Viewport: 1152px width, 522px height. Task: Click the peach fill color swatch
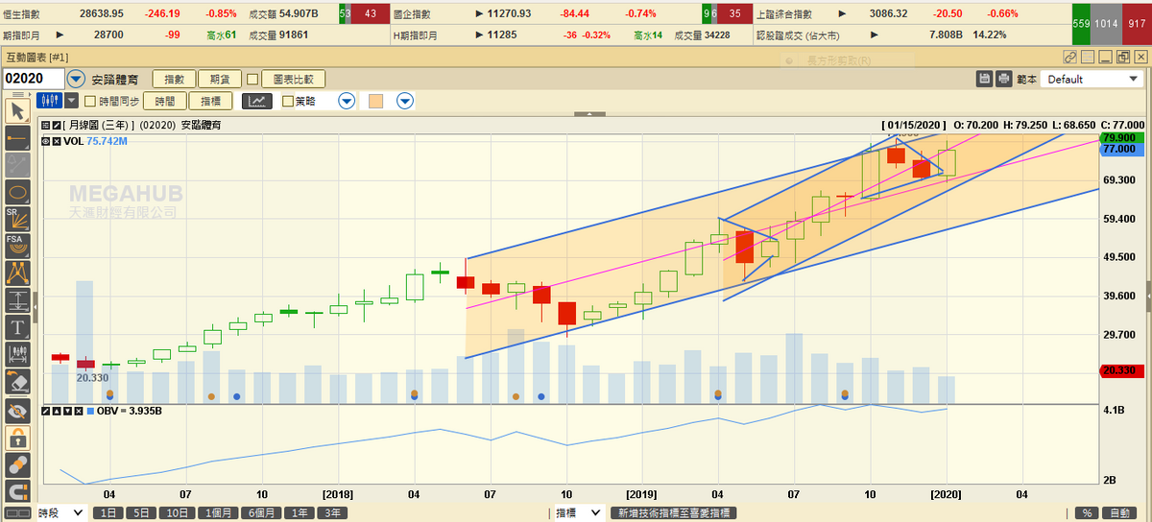tap(376, 101)
